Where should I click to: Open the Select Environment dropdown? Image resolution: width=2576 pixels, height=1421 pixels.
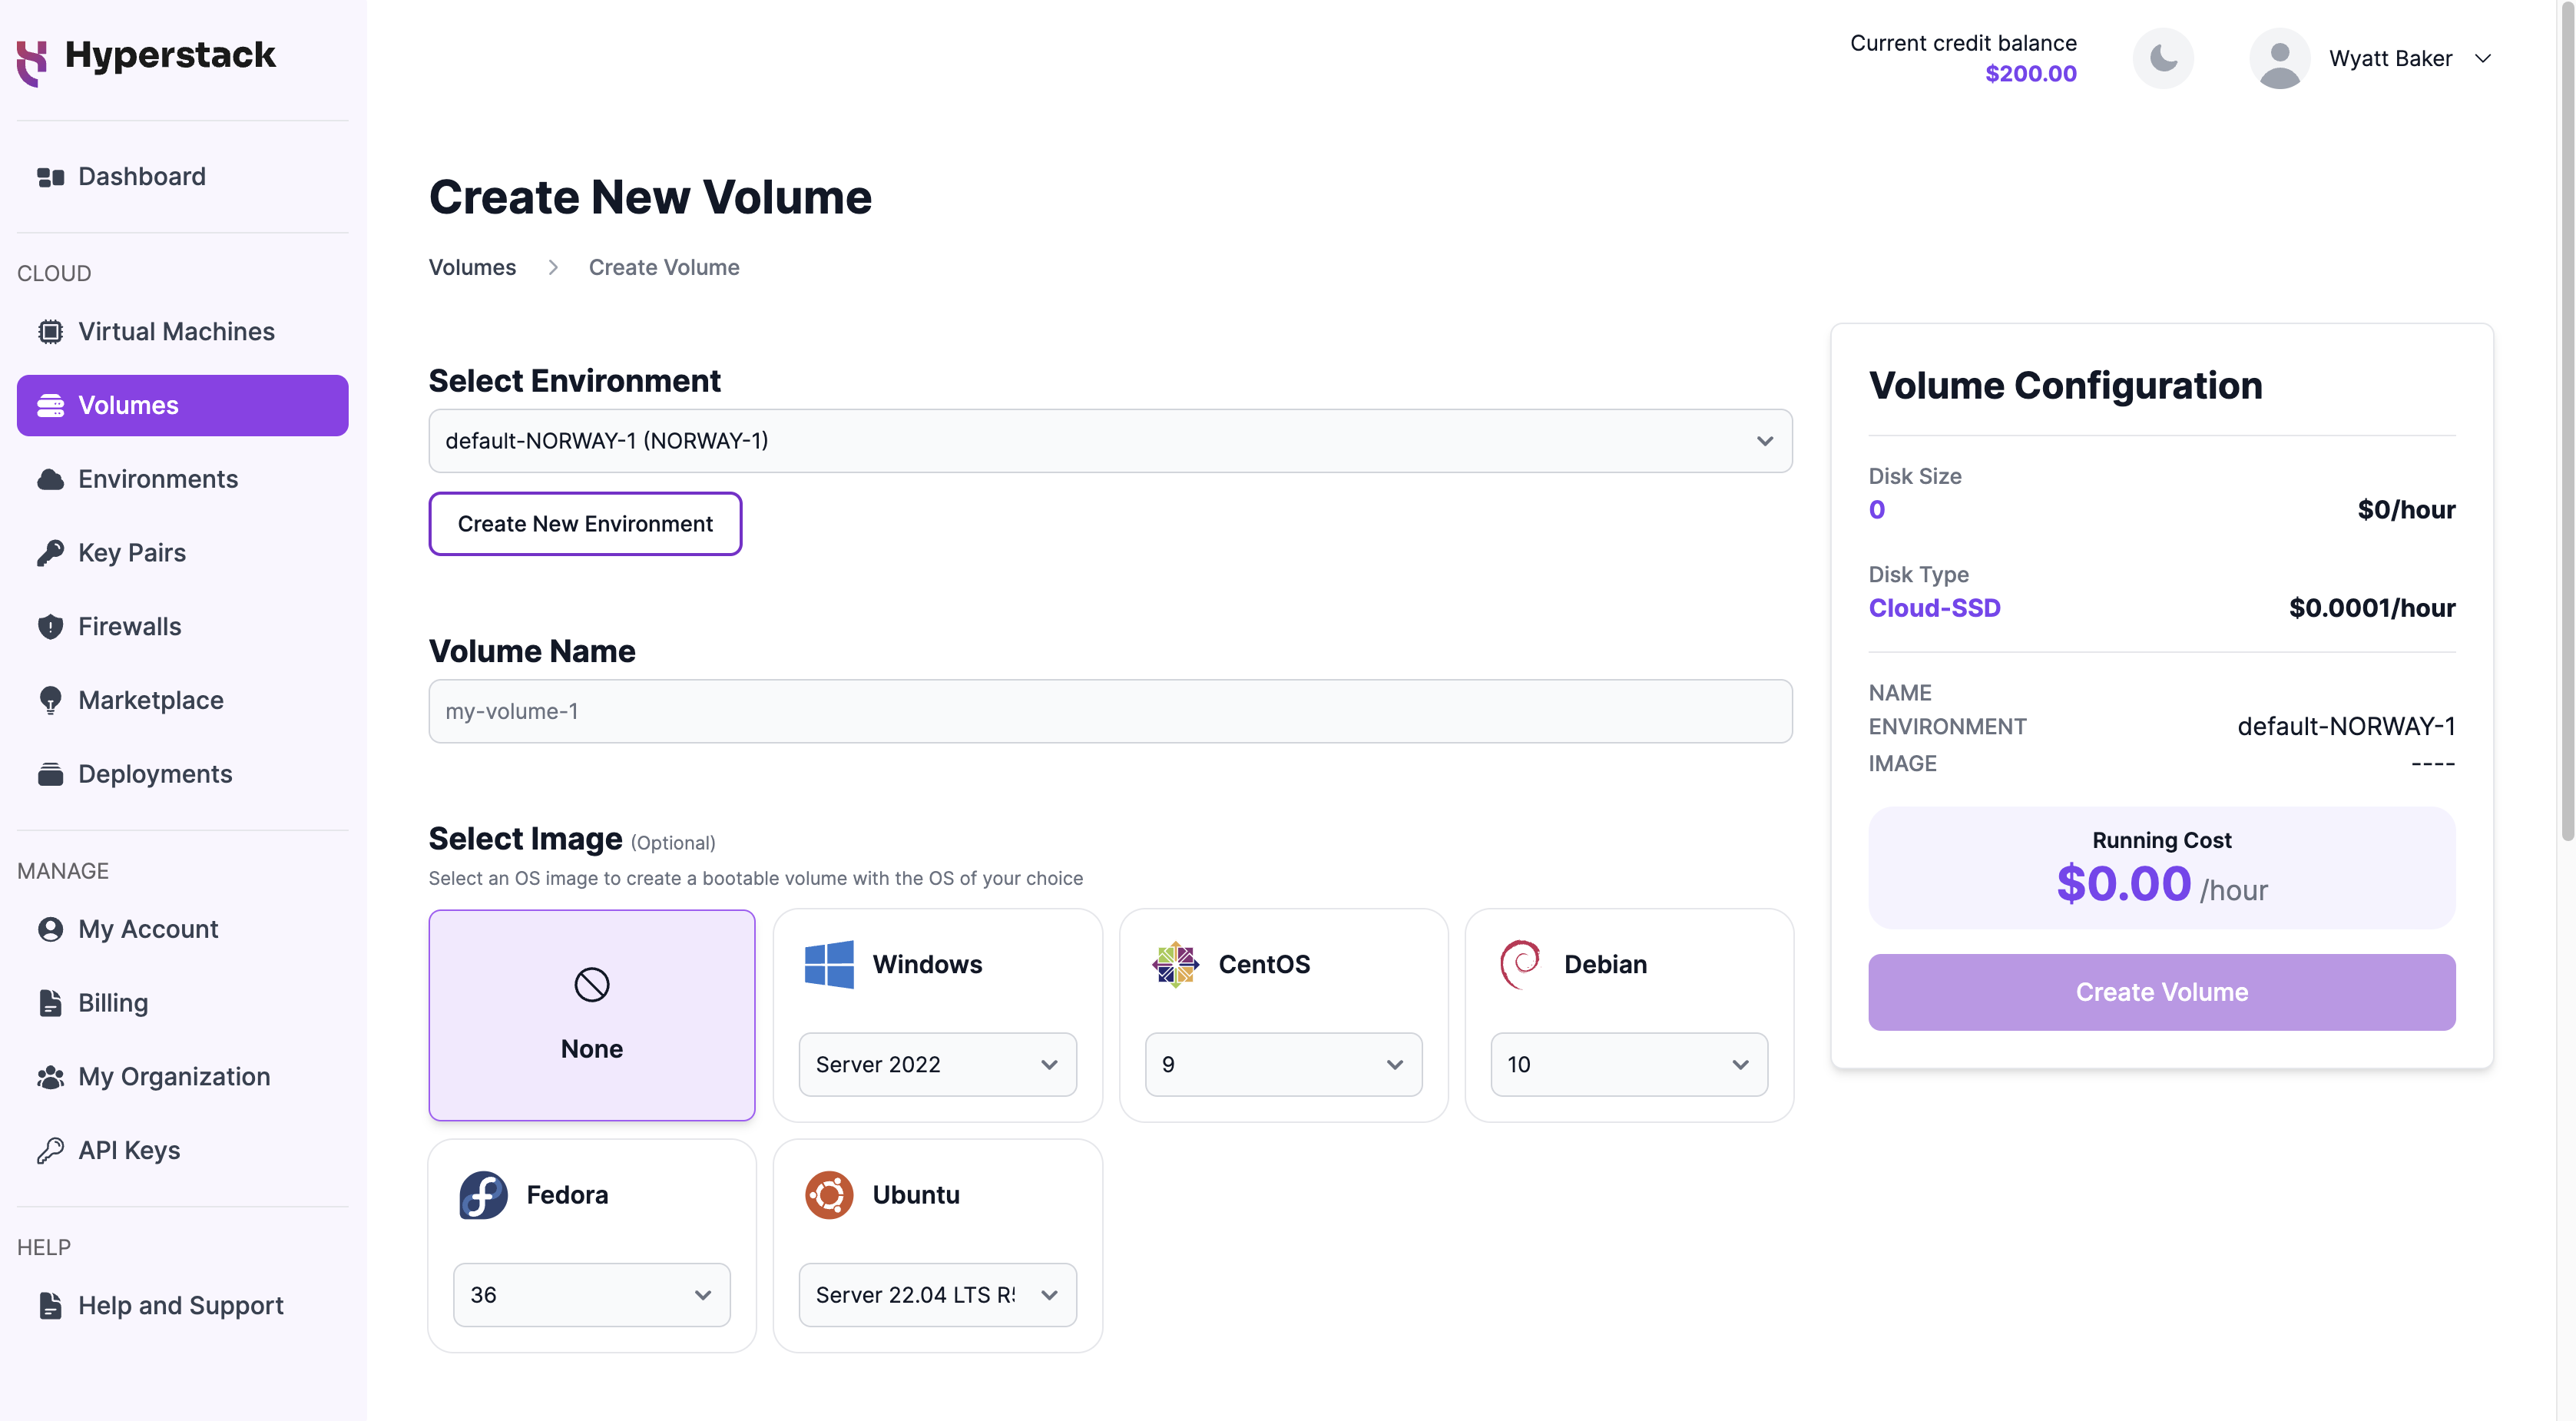pyautogui.click(x=1110, y=441)
